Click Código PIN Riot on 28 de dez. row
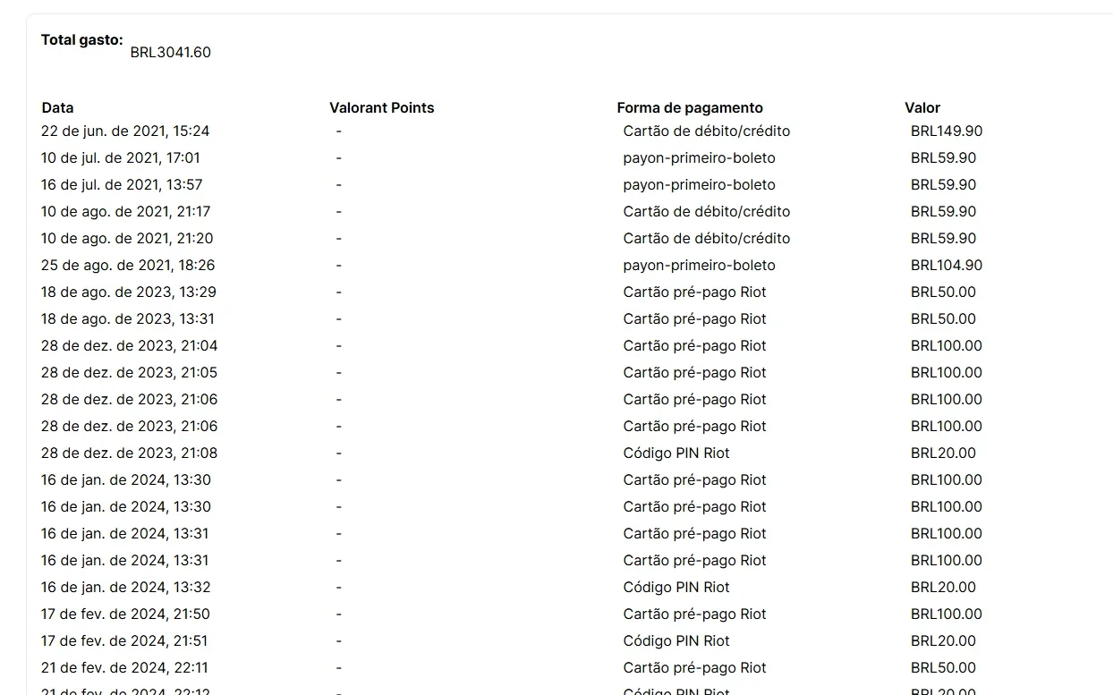Screen dimensions: 1113x695 [676, 453]
